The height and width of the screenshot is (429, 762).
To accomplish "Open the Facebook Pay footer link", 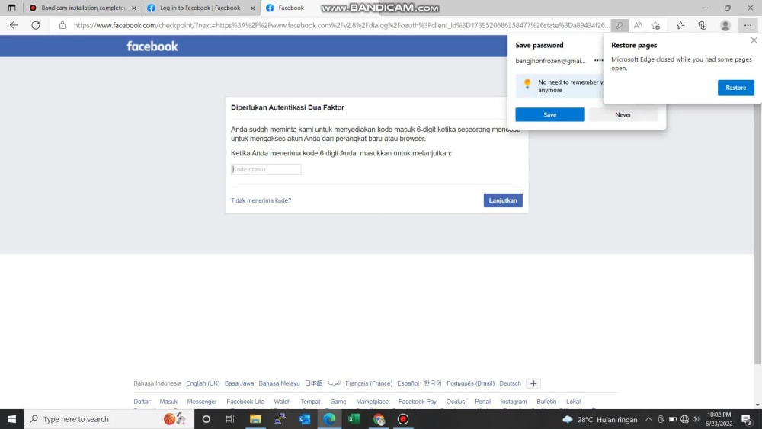I will pos(418,402).
